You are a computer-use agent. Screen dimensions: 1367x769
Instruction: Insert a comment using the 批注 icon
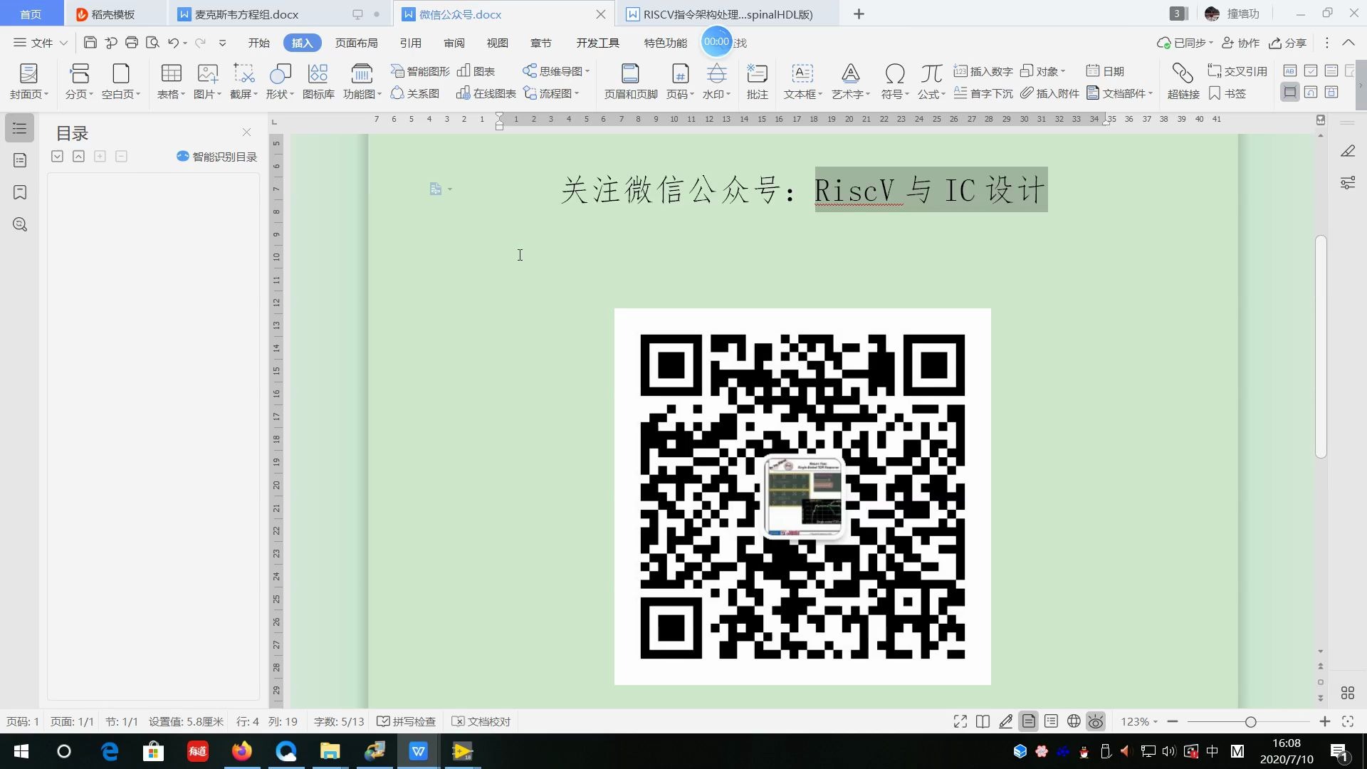tap(756, 80)
